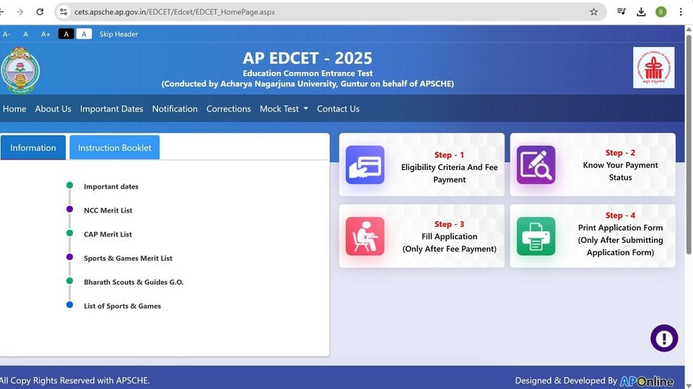The width and height of the screenshot is (693, 389).
Task: Open Know Your Payment Status text
Action: point(620,171)
